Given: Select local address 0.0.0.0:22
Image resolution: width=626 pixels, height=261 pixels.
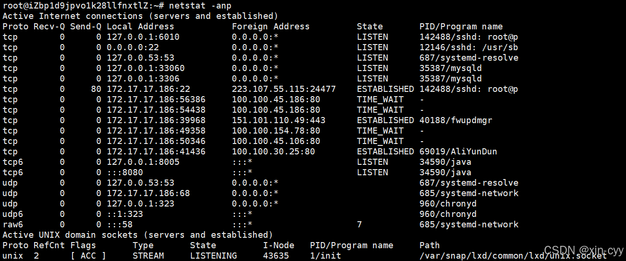Looking at the screenshot, I should (x=133, y=47).
